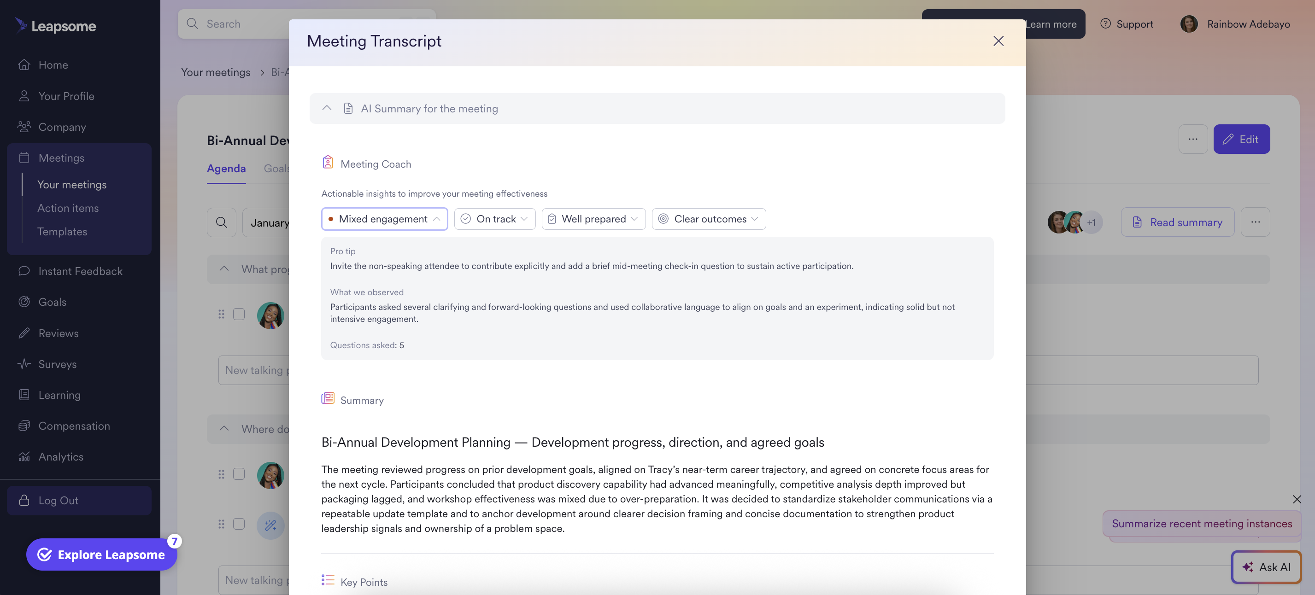Select the Reviews sidebar icon
The height and width of the screenshot is (595, 1315).
point(24,332)
